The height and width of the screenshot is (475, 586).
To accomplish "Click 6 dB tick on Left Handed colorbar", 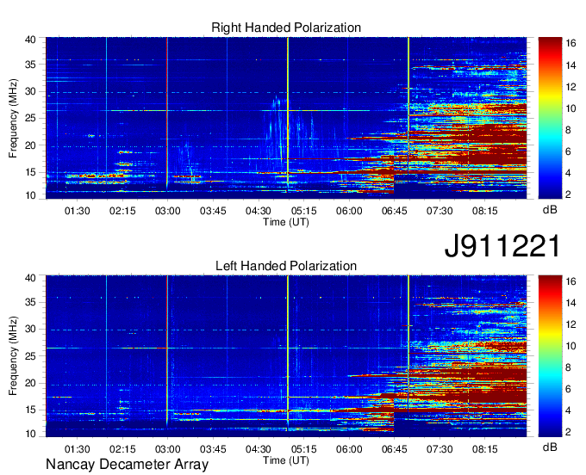I will [x=568, y=389].
